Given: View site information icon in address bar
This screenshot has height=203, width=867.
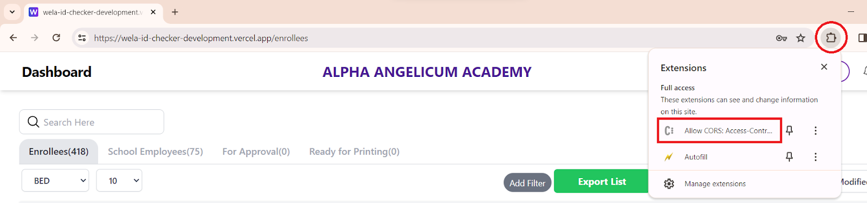Looking at the screenshot, I should coord(82,38).
